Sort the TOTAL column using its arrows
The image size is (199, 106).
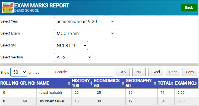172,83
